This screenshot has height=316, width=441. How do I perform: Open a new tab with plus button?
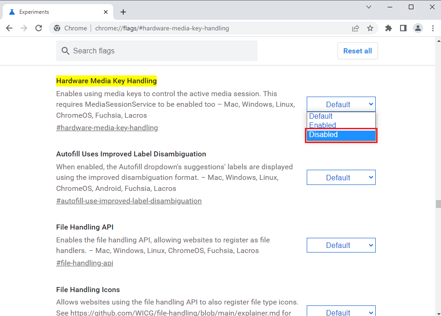click(123, 12)
